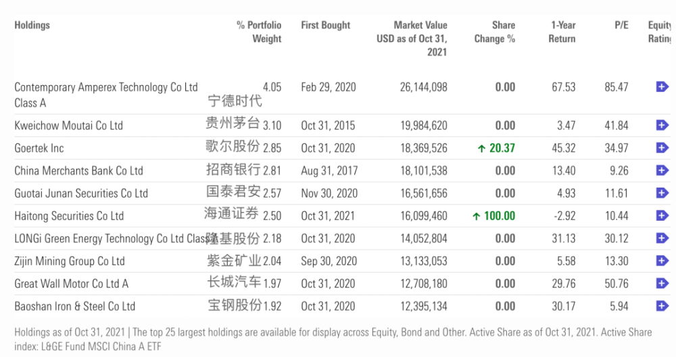Click market value 18,101,538
Image resolution: width=676 pixels, height=357 pixels.
click(x=423, y=171)
